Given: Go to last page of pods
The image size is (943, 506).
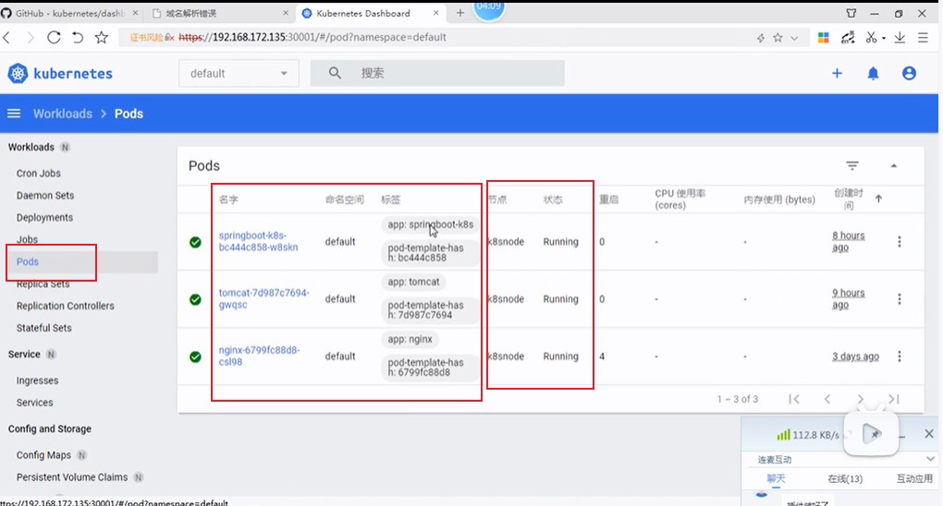Looking at the screenshot, I should 894,399.
